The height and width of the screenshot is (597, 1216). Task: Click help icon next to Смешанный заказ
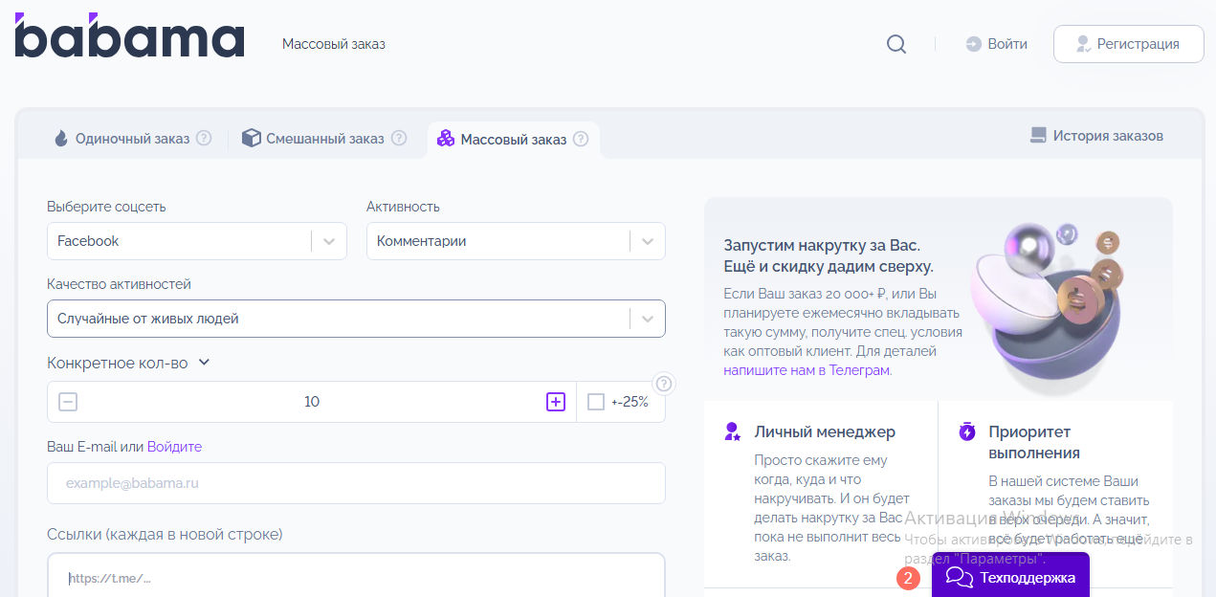pos(399,138)
